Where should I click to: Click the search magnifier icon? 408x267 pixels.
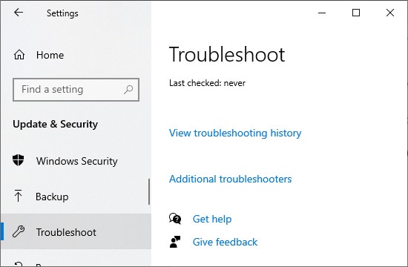[x=128, y=90]
